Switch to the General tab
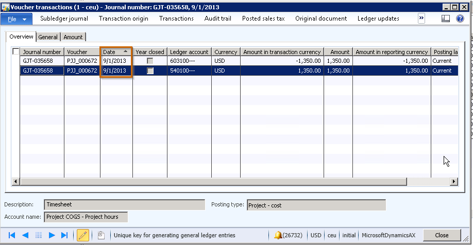This screenshot has height=245, width=473. pyautogui.click(x=48, y=37)
